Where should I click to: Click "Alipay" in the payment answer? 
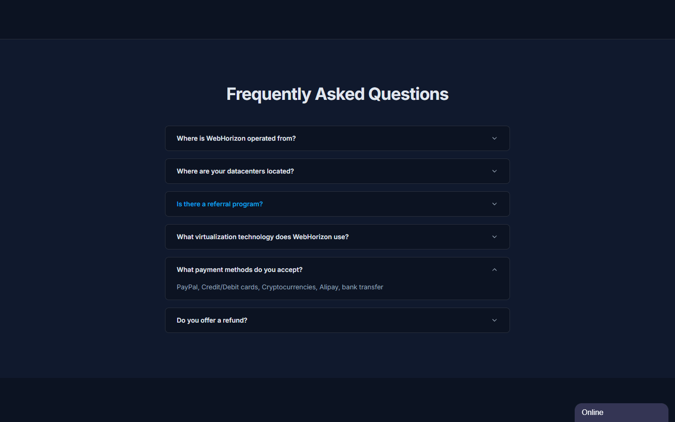tap(329, 287)
